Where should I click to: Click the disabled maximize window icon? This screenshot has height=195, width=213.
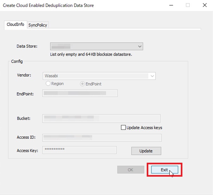tap(188, 5)
